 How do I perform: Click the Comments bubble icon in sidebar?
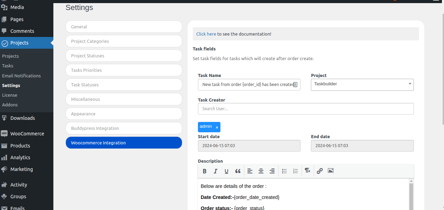coord(4,31)
